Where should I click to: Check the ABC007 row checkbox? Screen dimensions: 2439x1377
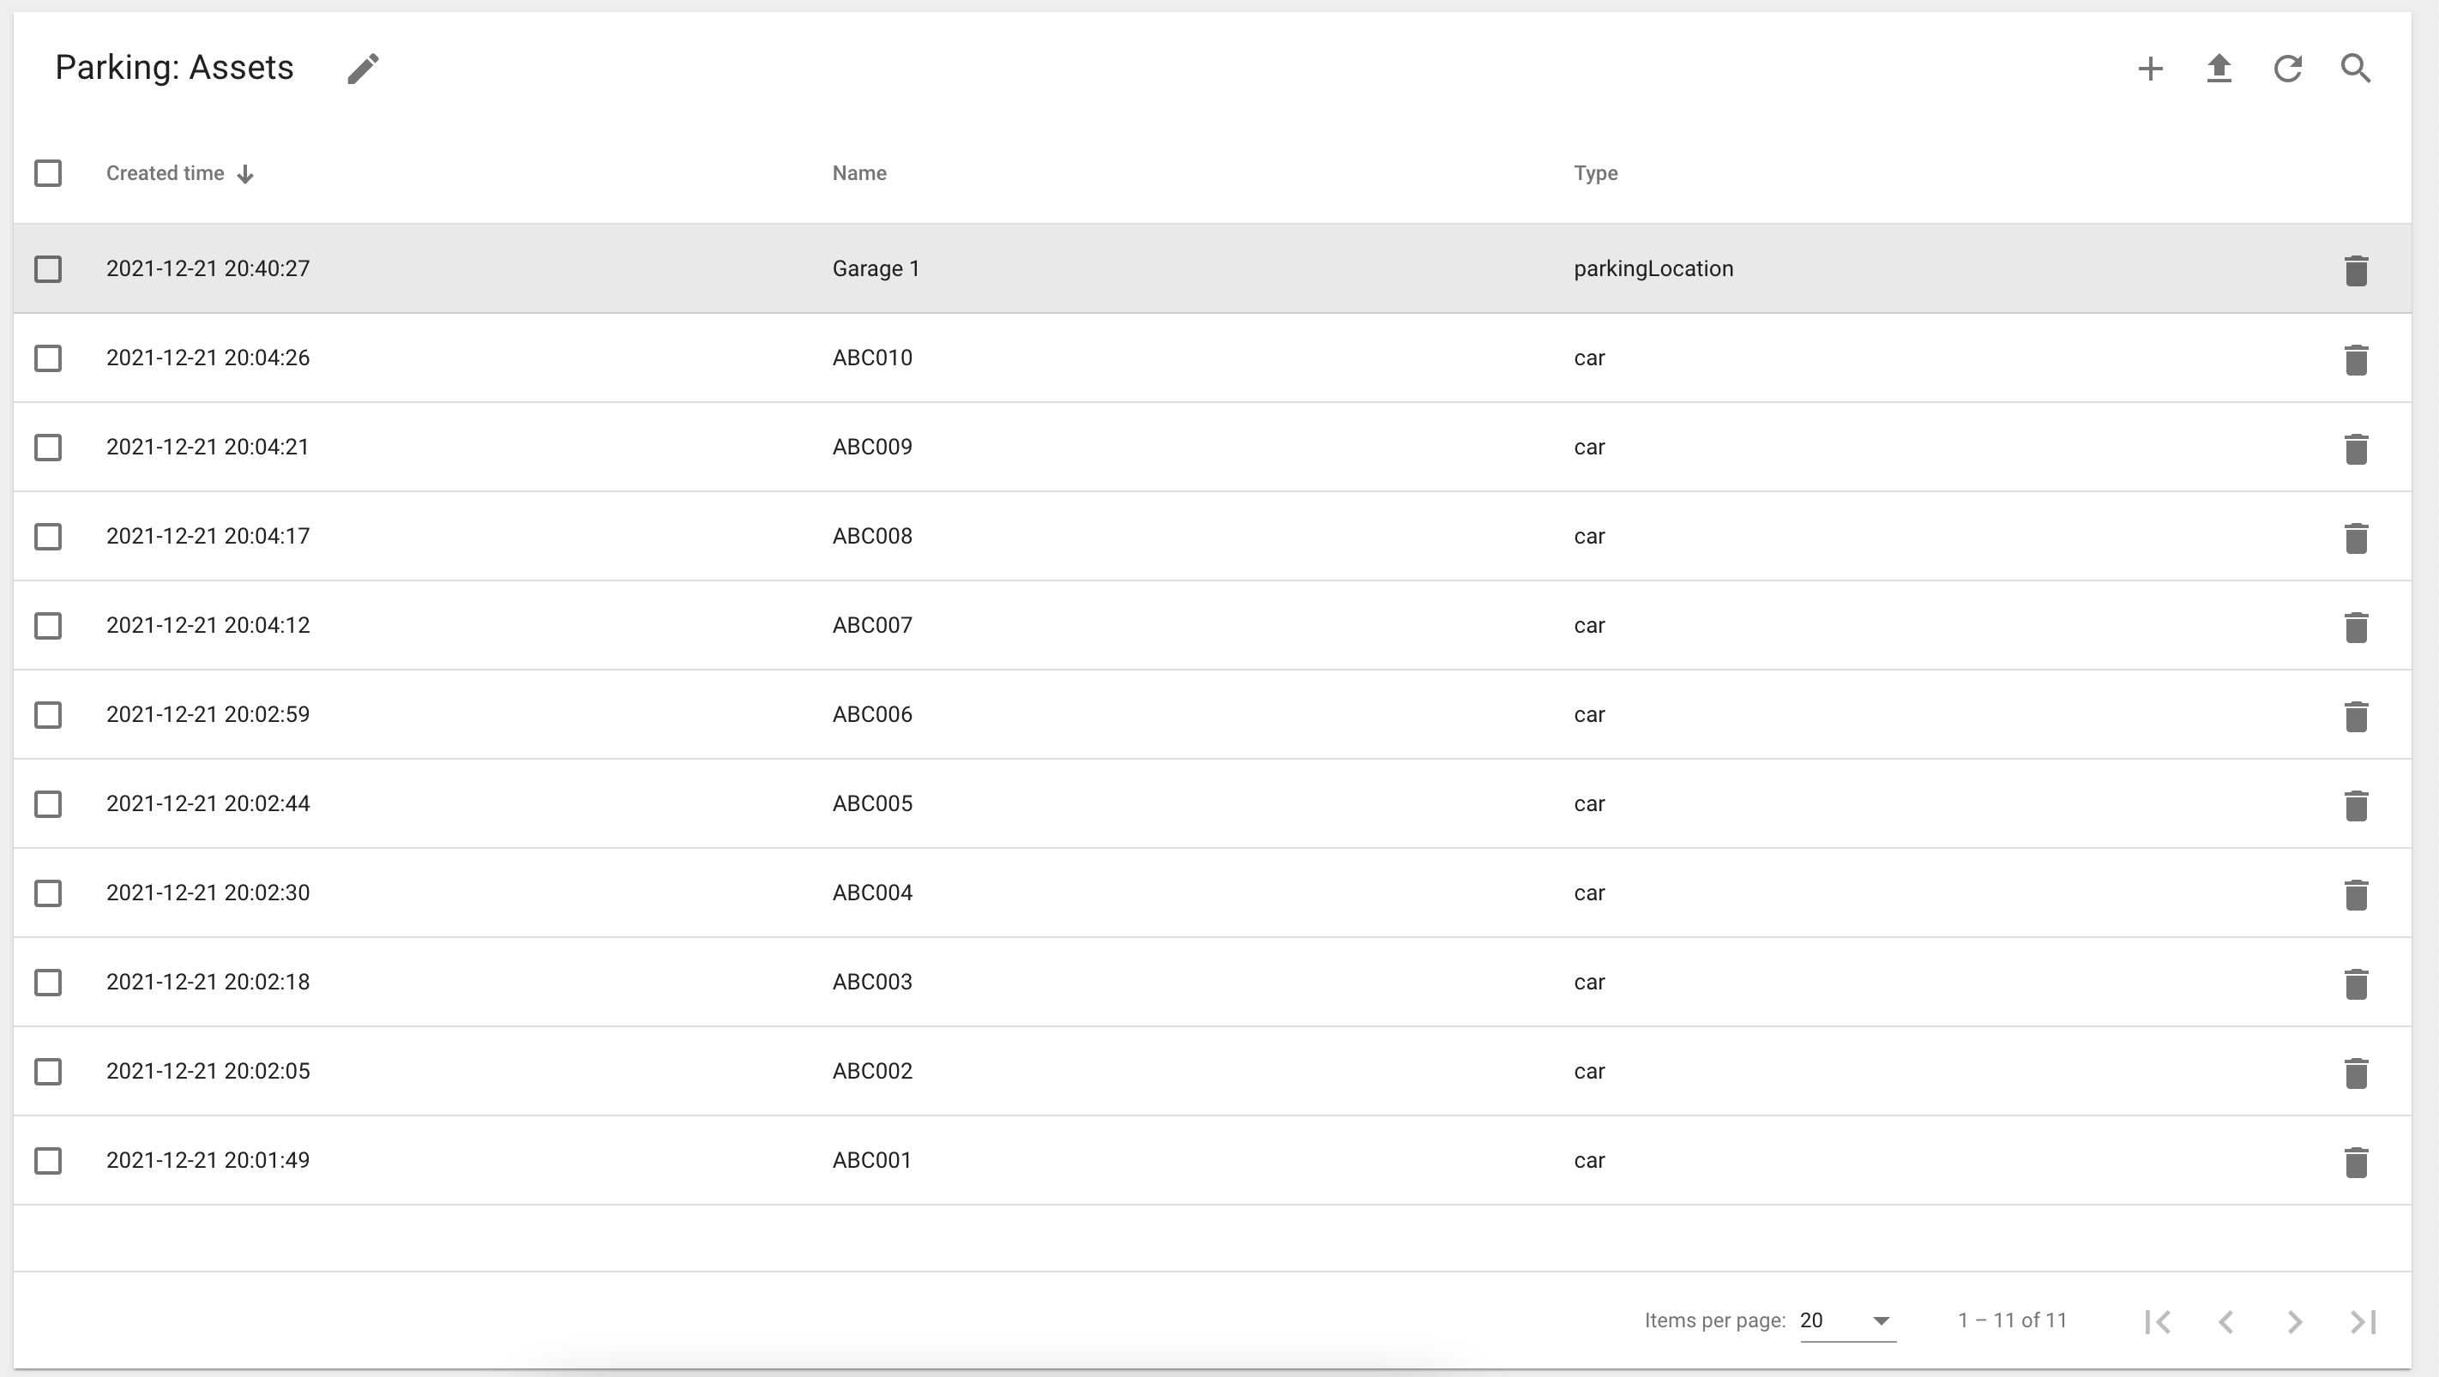48,626
